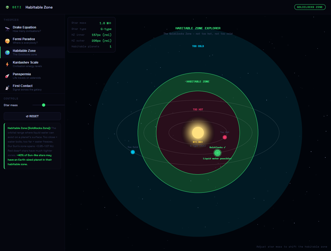Click the blue Too Cold planet
The image size is (331, 251).
133,152
